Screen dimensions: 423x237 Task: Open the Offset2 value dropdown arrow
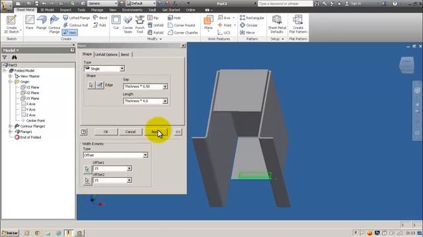point(130,180)
